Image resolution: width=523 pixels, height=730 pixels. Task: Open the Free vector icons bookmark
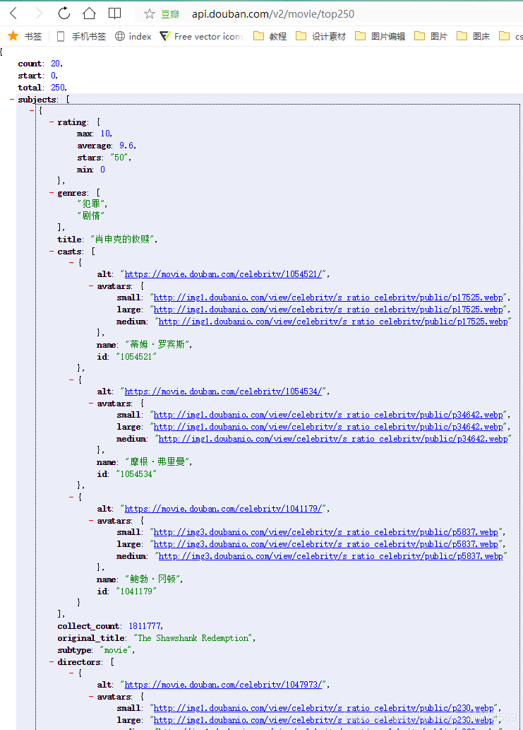[202, 36]
